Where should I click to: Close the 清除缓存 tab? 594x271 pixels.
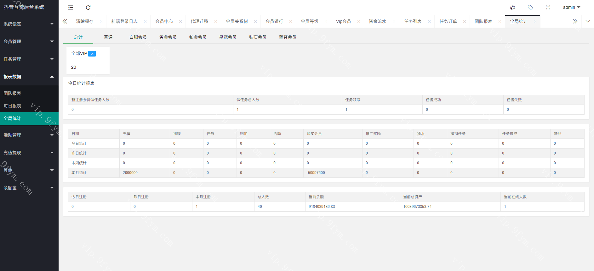(x=101, y=22)
